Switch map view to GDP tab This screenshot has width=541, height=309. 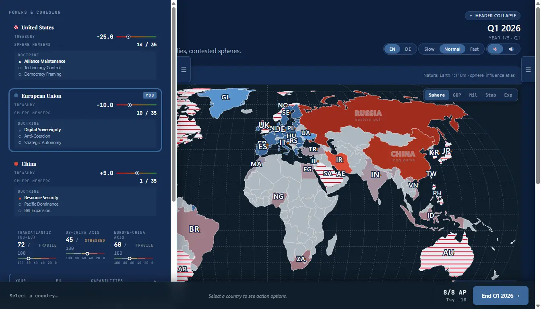tap(457, 95)
